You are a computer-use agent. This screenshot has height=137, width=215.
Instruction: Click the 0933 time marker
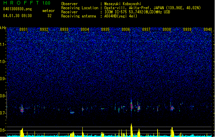(64, 29)
